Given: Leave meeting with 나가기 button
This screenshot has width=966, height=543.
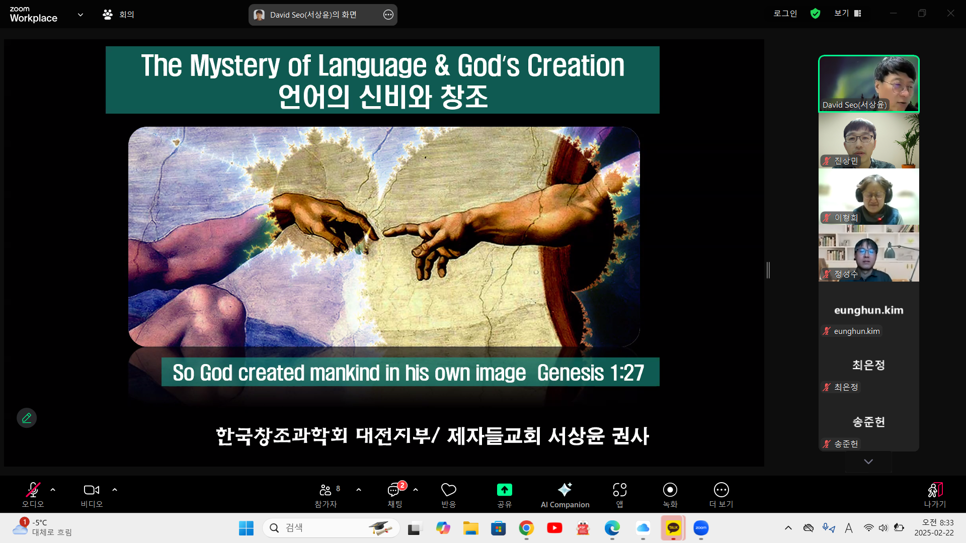Looking at the screenshot, I should (x=935, y=495).
